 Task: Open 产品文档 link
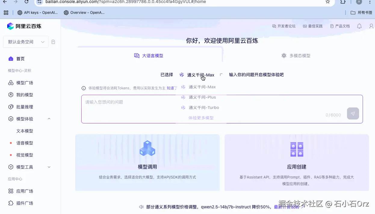coord(340,26)
